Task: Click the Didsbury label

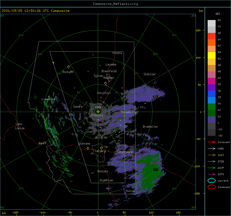Action: pyautogui.click(x=97, y=115)
